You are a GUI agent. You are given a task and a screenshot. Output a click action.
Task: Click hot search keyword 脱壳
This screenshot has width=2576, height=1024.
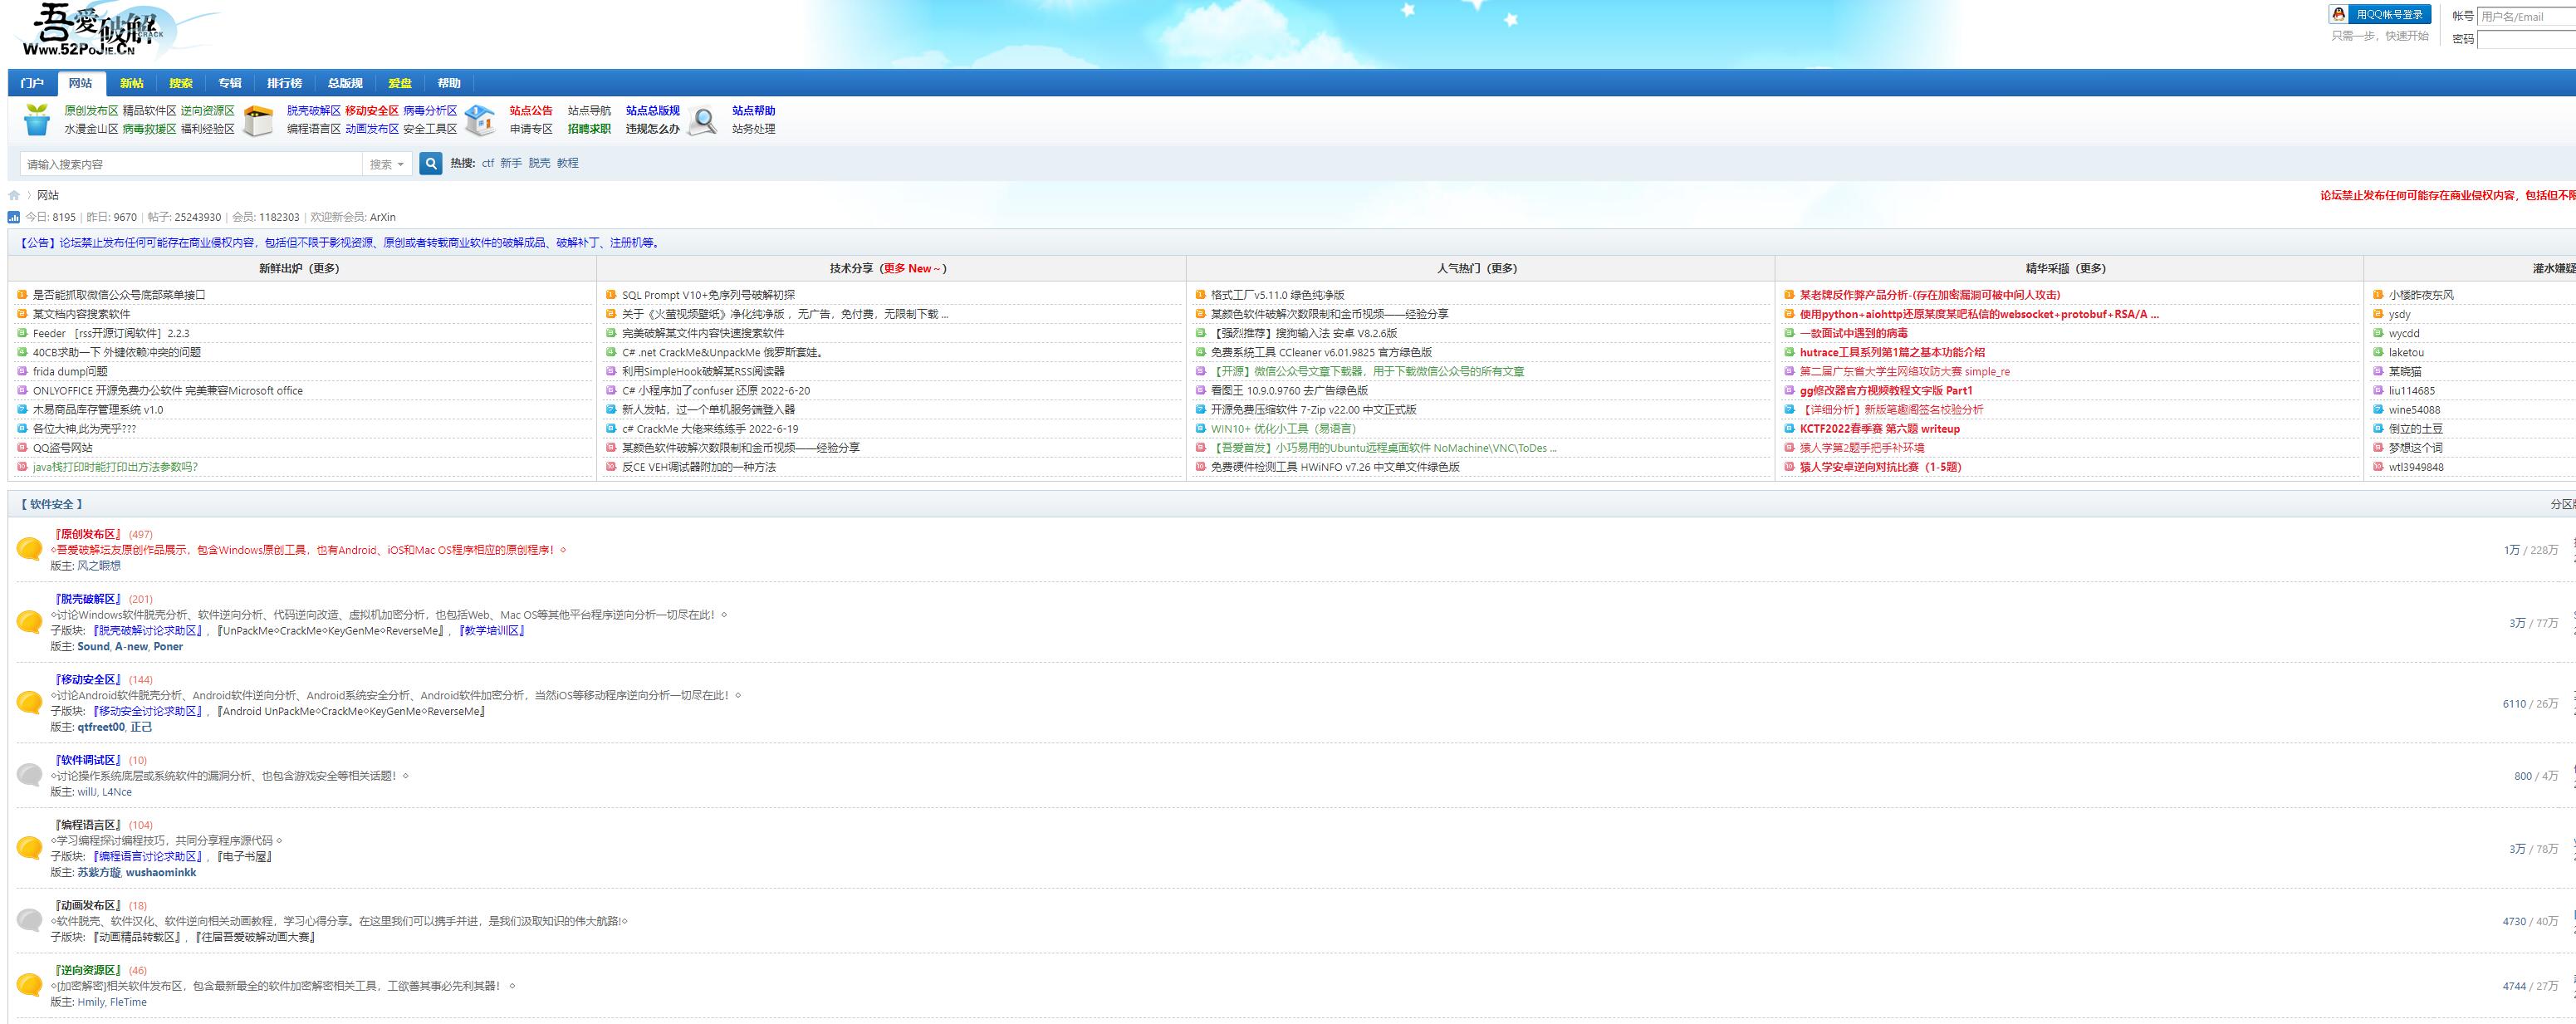pyautogui.click(x=539, y=163)
